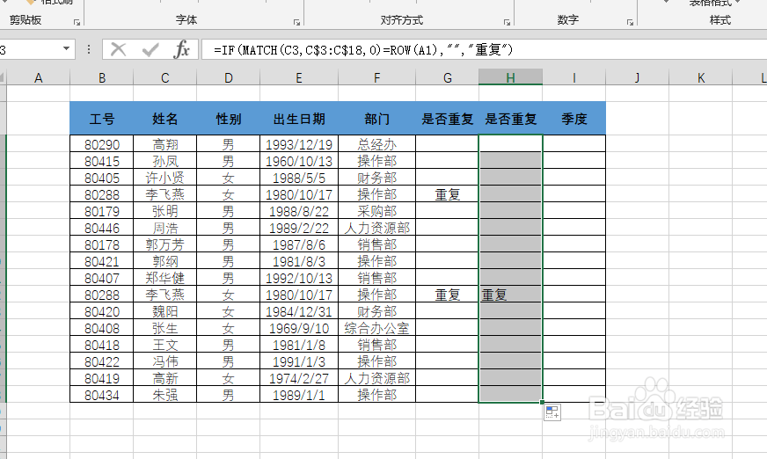
Task: Select department cell 总经办
Action: (x=376, y=144)
